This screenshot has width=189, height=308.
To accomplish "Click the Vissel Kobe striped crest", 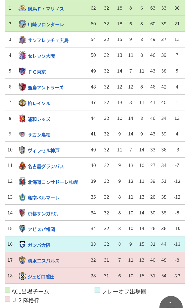I will [x=22, y=150].
